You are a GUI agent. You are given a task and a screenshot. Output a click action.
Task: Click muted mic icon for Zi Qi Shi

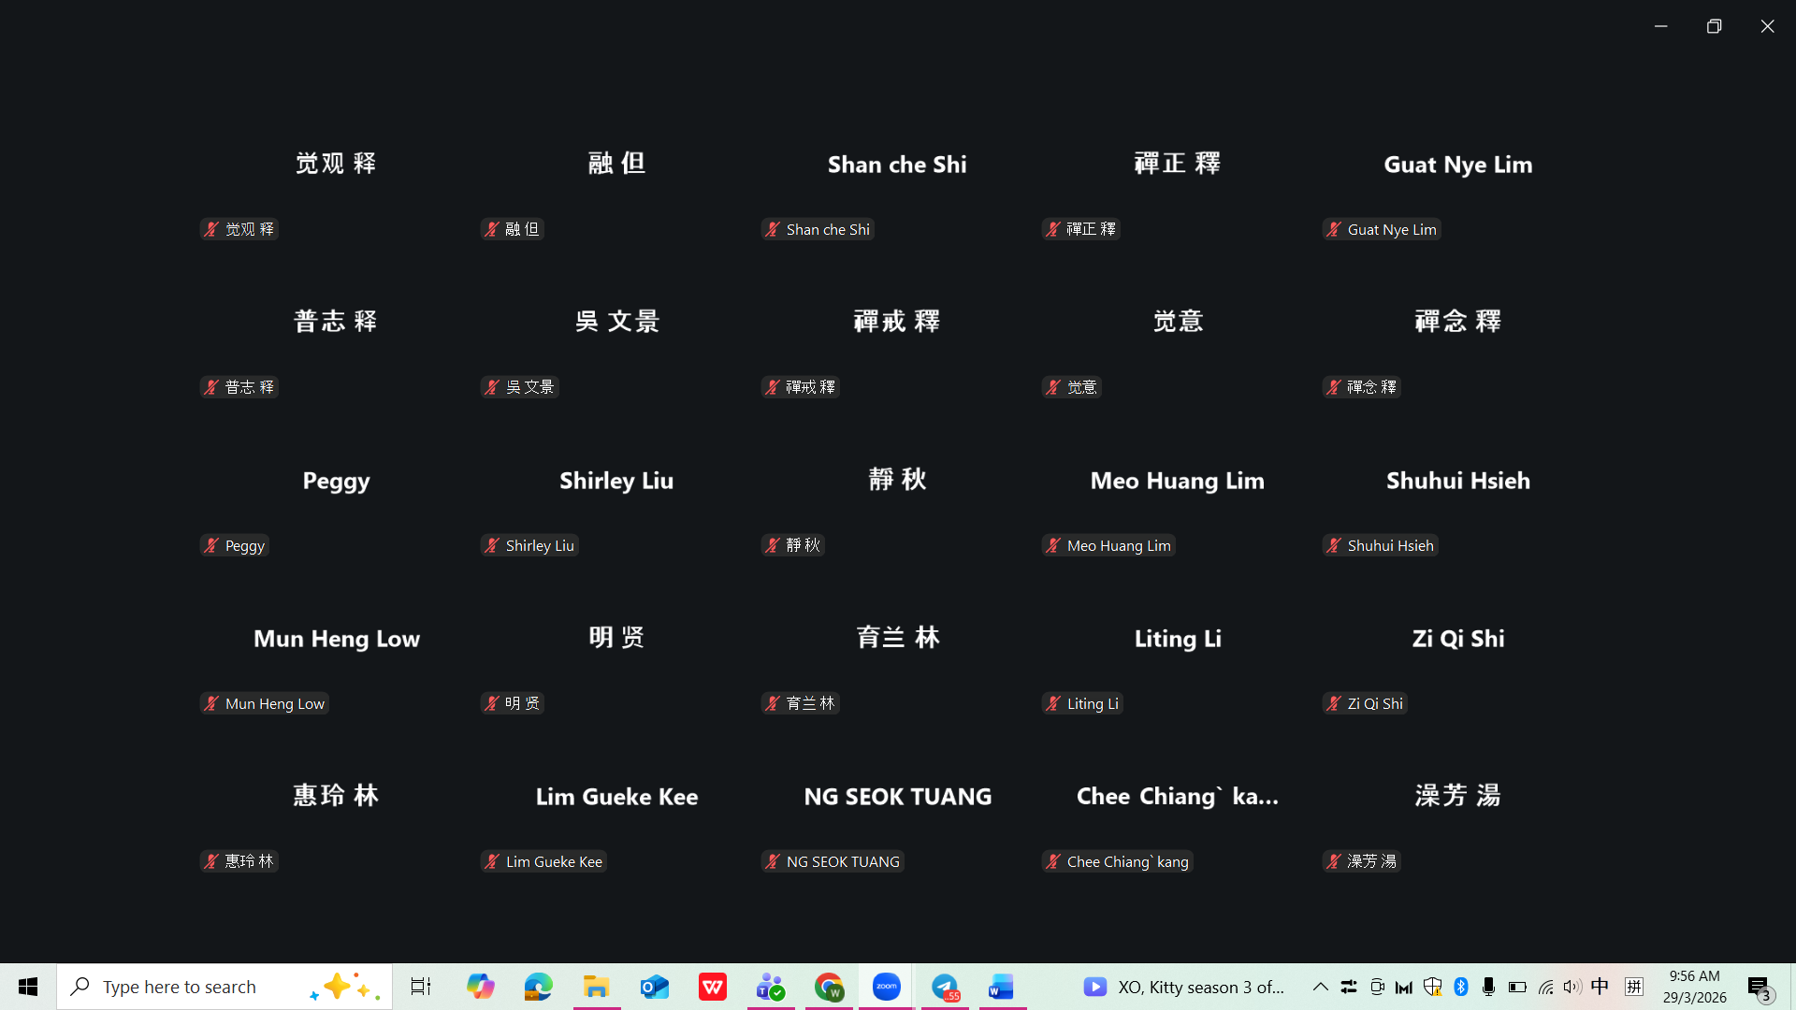[1334, 703]
